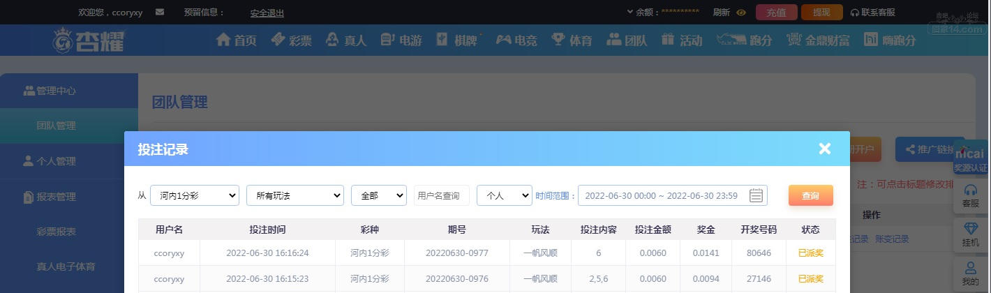
Task: Open the 挂机 diamond widget on right
Action: pos(971,234)
